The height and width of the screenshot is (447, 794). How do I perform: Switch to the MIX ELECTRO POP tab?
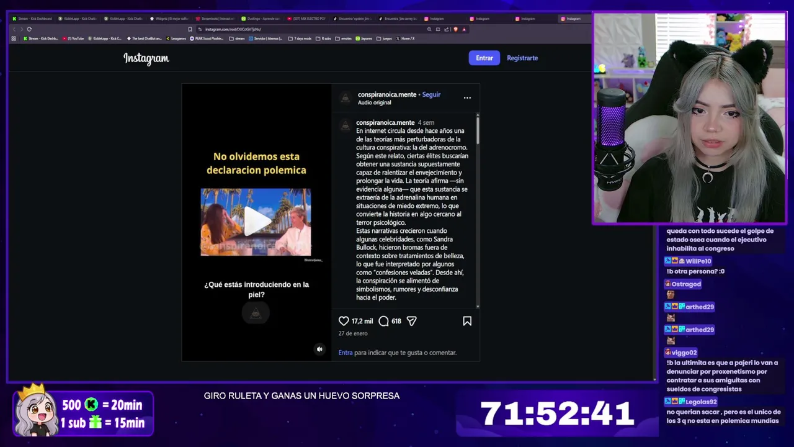pyautogui.click(x=306, y=19)
